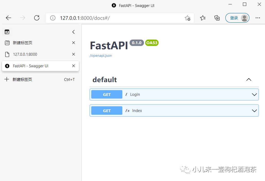265x181 pixels.
Task: Click the browser back arrow
Action: tap(8, 18)
